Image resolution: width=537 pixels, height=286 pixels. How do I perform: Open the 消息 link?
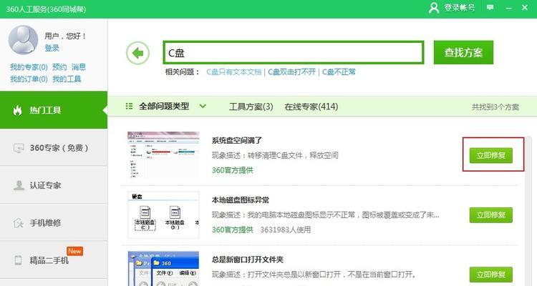coord(79,67)
